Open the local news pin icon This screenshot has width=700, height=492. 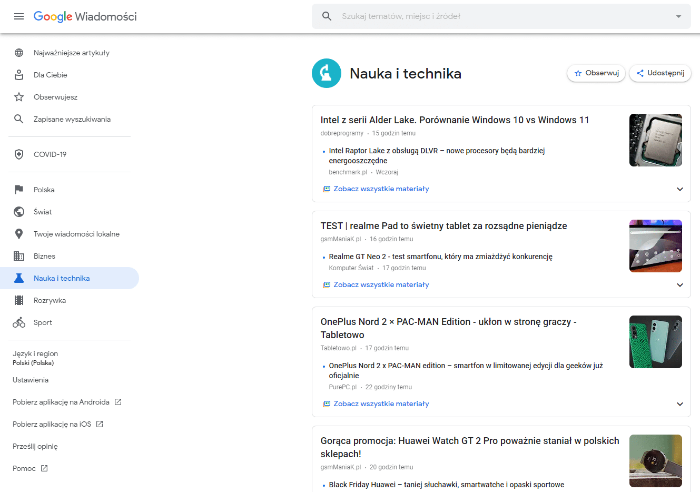(x=19, y=234)
